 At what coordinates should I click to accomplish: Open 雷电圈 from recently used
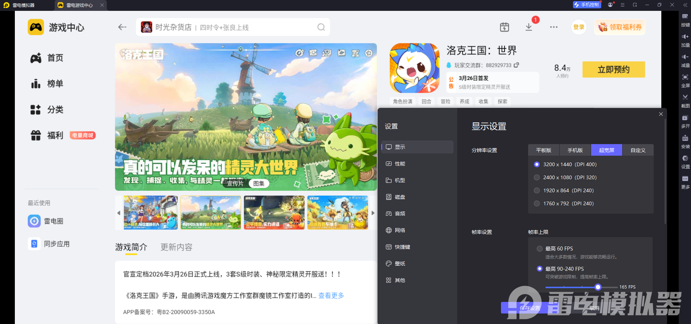coord(46,221)
